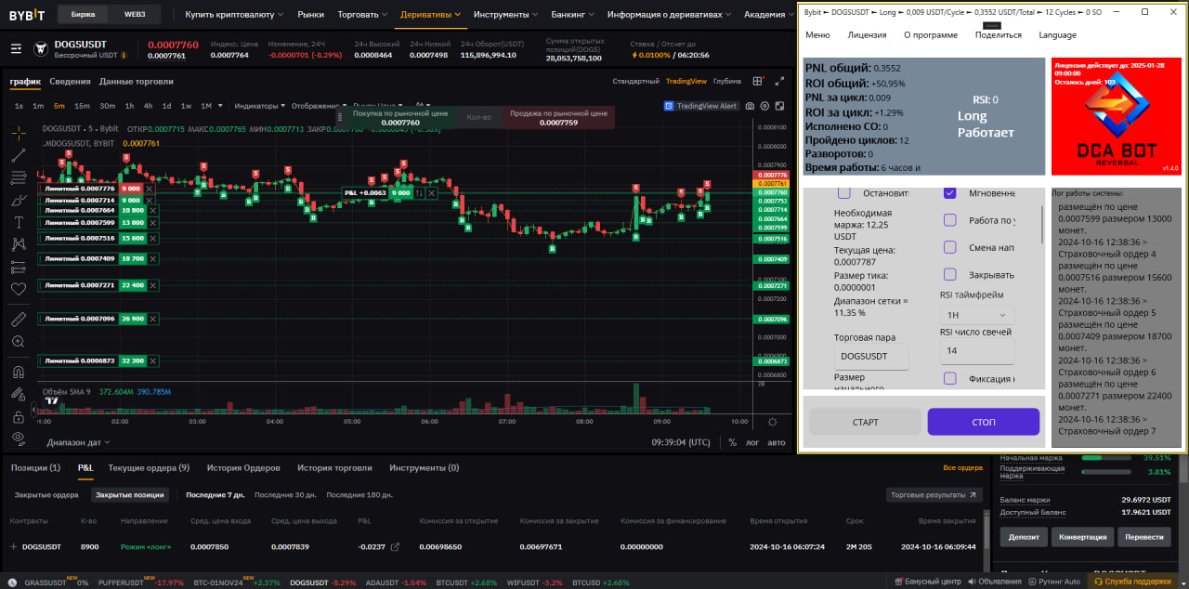Click the Торговая пара DOGSUSDT input field
This screenshot has width=1189, height=589.
pos(871,356)
